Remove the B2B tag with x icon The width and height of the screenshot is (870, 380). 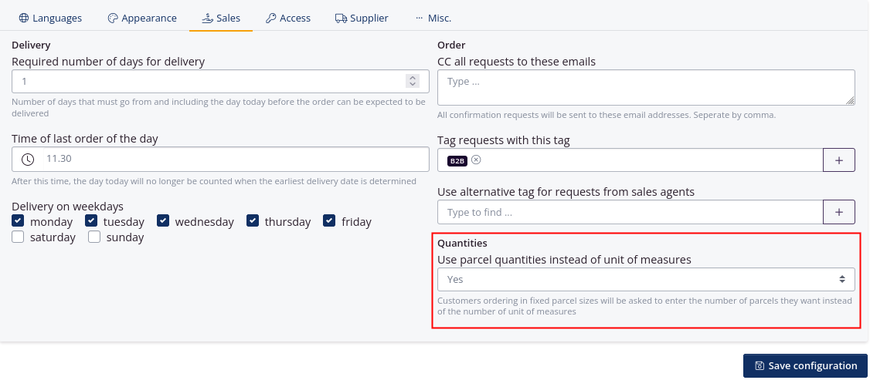[476, 160]
